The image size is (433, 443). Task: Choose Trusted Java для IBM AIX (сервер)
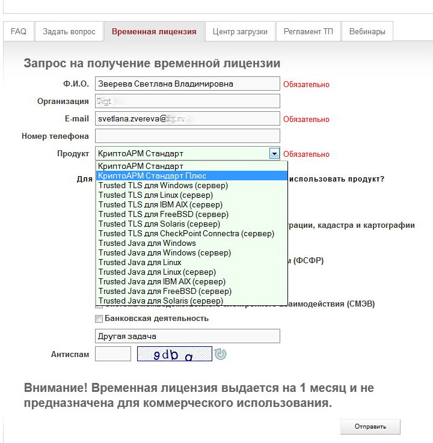coord(192,281)
